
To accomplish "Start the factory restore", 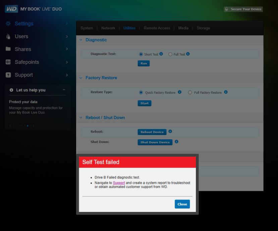I will coord(145,103).
